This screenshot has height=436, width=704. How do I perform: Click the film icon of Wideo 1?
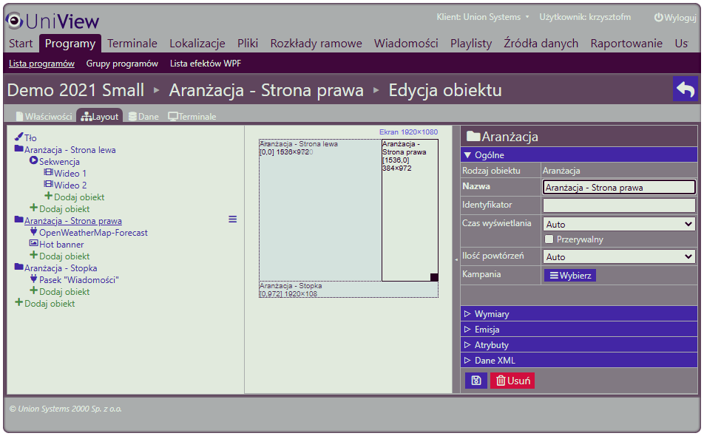(49, 173)
